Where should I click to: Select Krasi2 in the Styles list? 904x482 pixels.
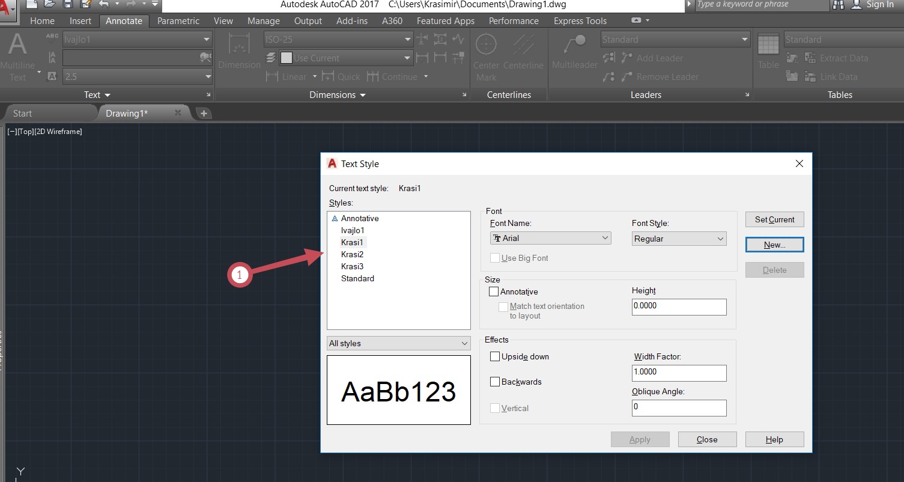pyautogui.click(x=353, y=254)
